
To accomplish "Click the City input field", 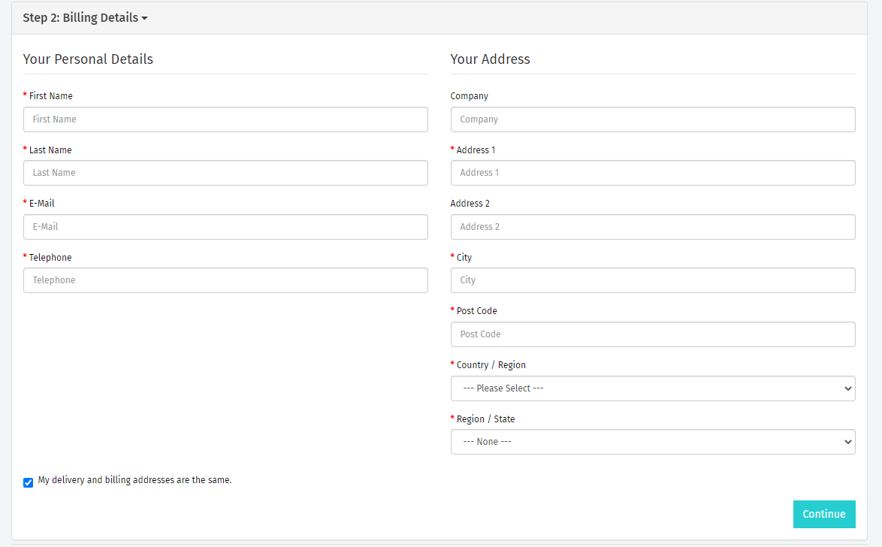I will coord(653,280).
